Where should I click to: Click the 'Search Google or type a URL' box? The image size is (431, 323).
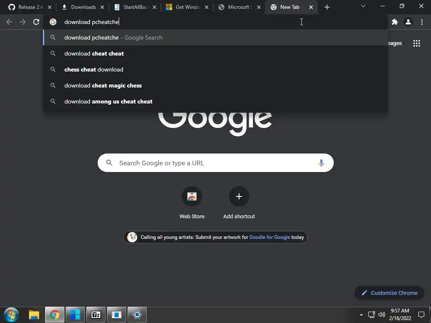(215, 163)
